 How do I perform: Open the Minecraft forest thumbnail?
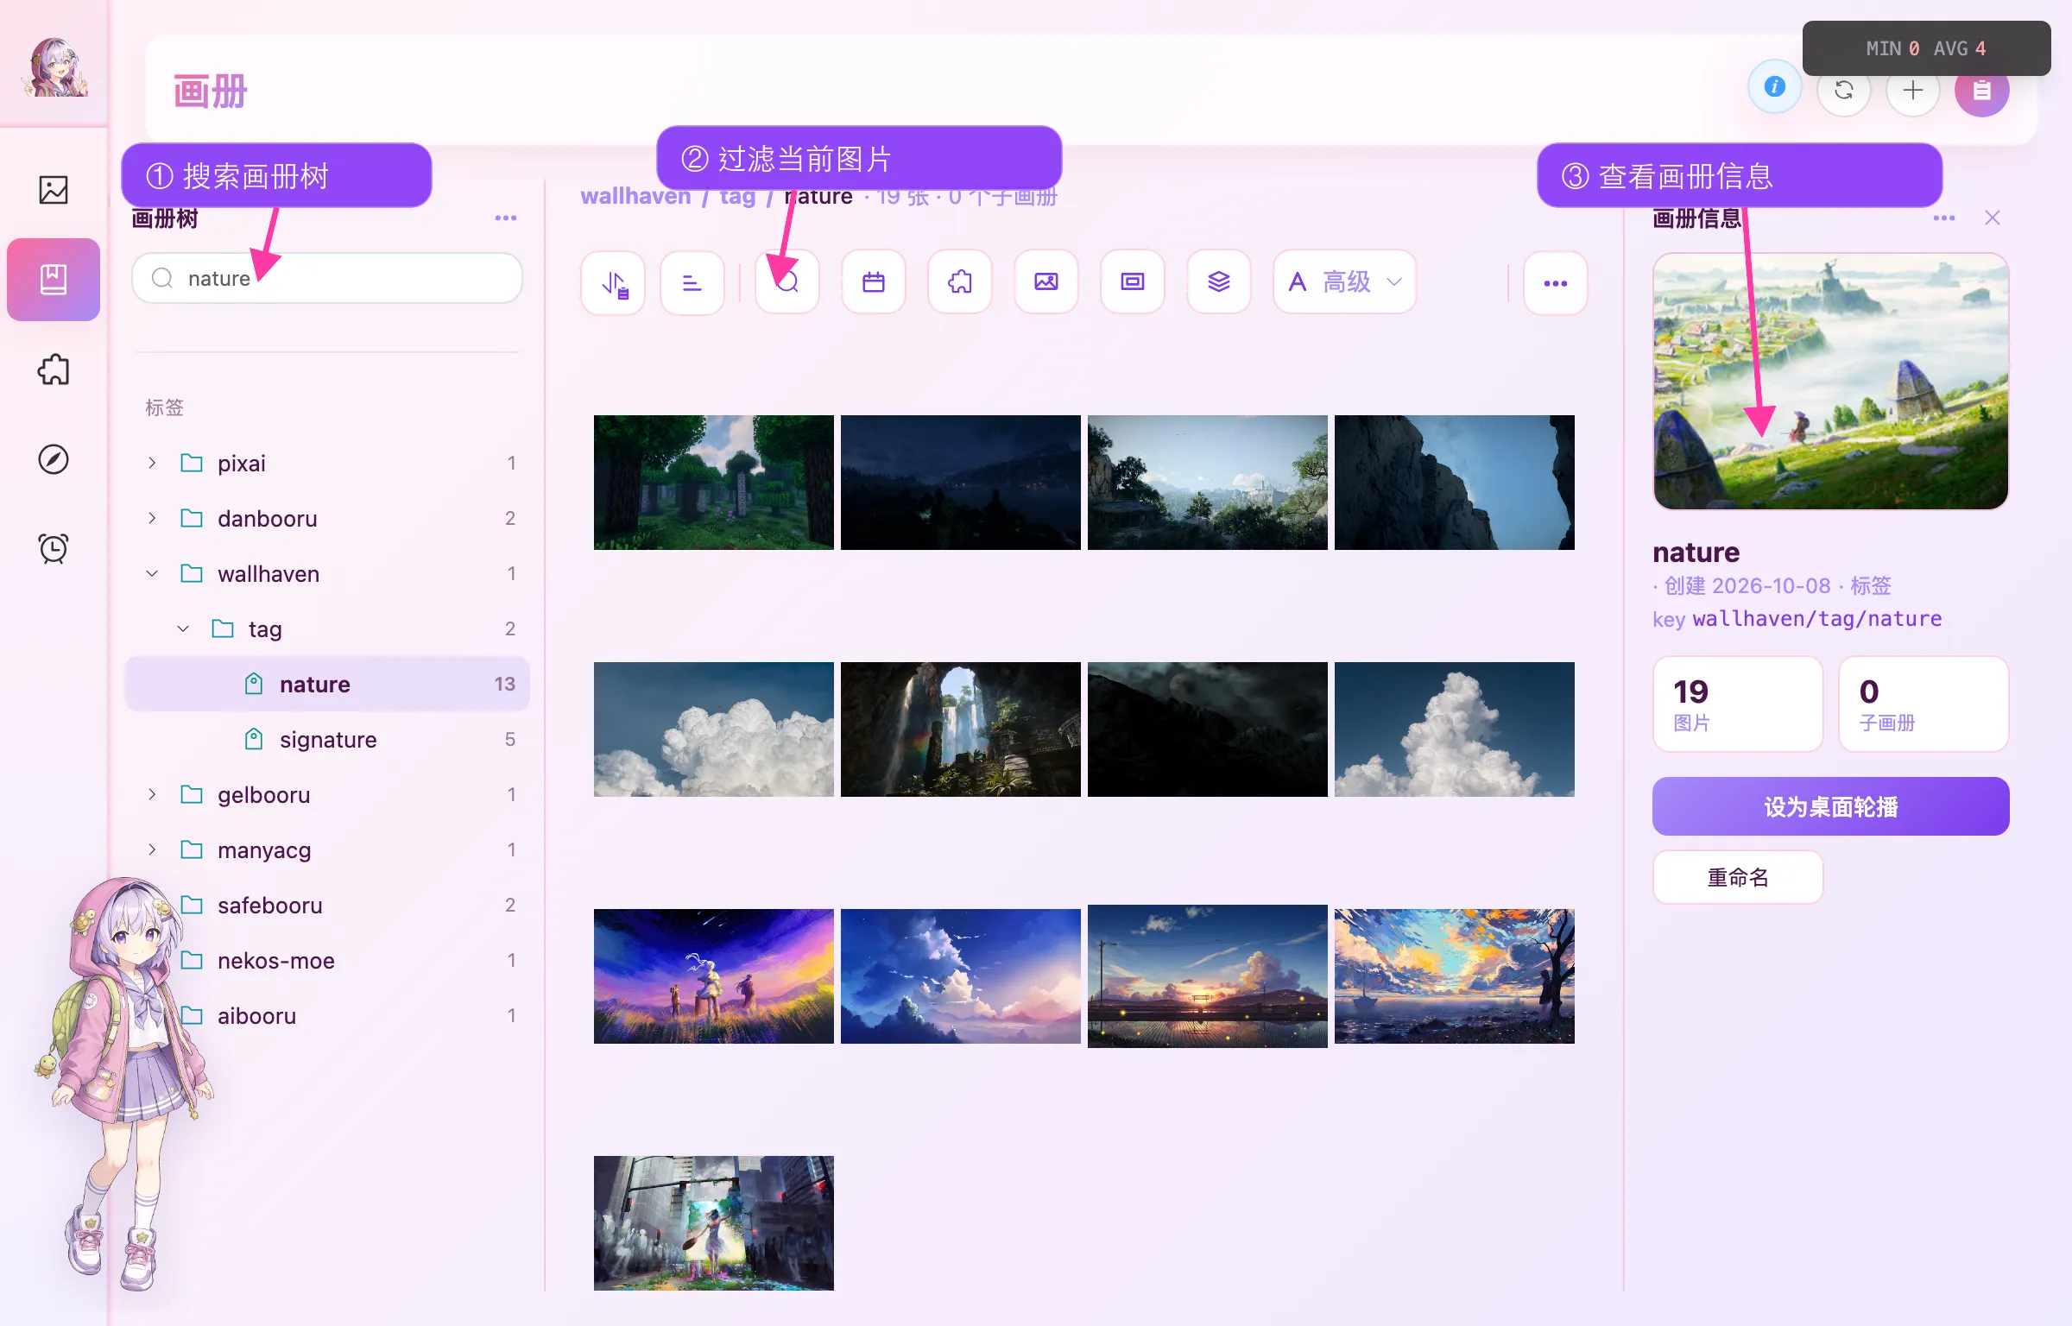(x=714, y=483)
